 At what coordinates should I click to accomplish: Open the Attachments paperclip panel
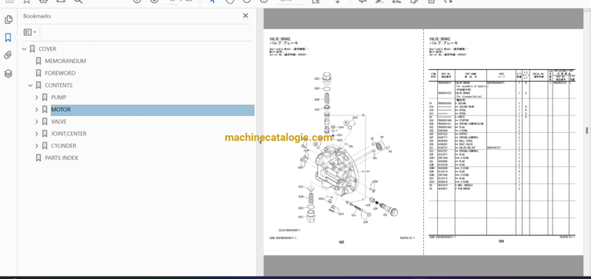click(8, 55)
